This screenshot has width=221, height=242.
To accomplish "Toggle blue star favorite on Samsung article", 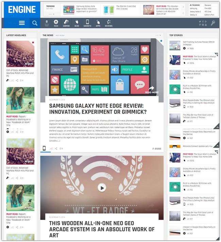I will point(161,41).
